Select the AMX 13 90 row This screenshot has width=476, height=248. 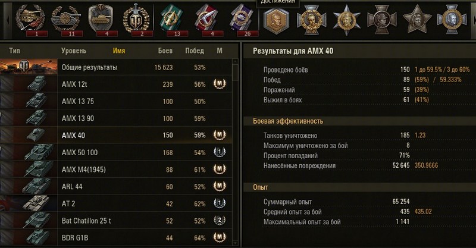pyautogui.click(x=119, y=118)
